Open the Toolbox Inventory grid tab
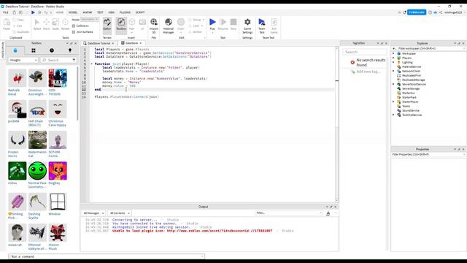Image resolution: width=467 pixels, height=263 pixels. (x=34, y=50)
